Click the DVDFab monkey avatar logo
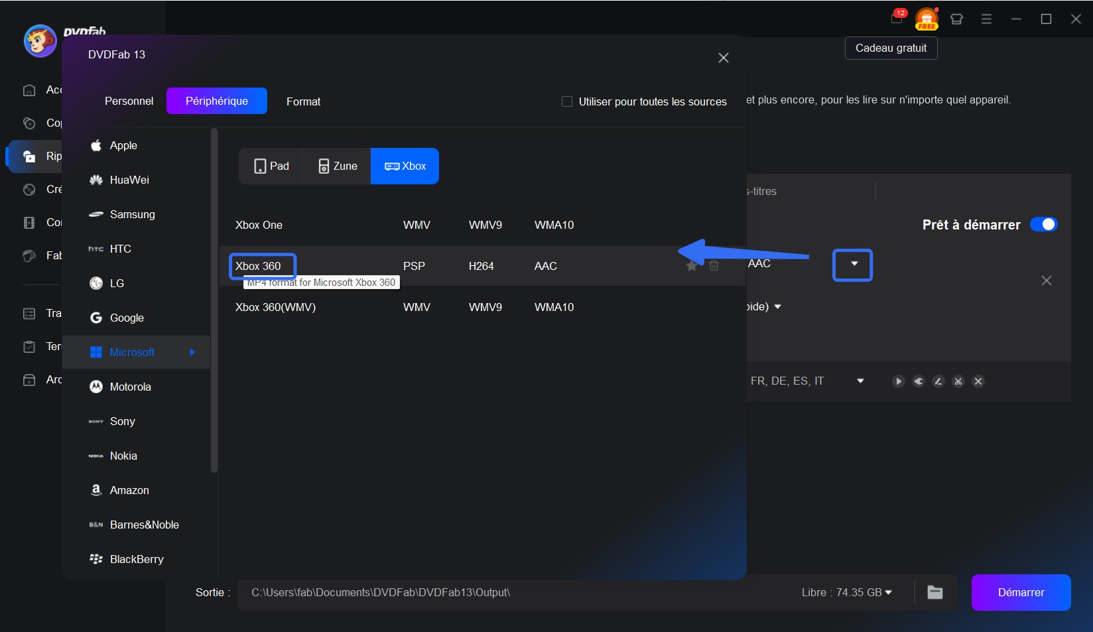The width and height of the screenshot is (1093, 632). point(40,41)
